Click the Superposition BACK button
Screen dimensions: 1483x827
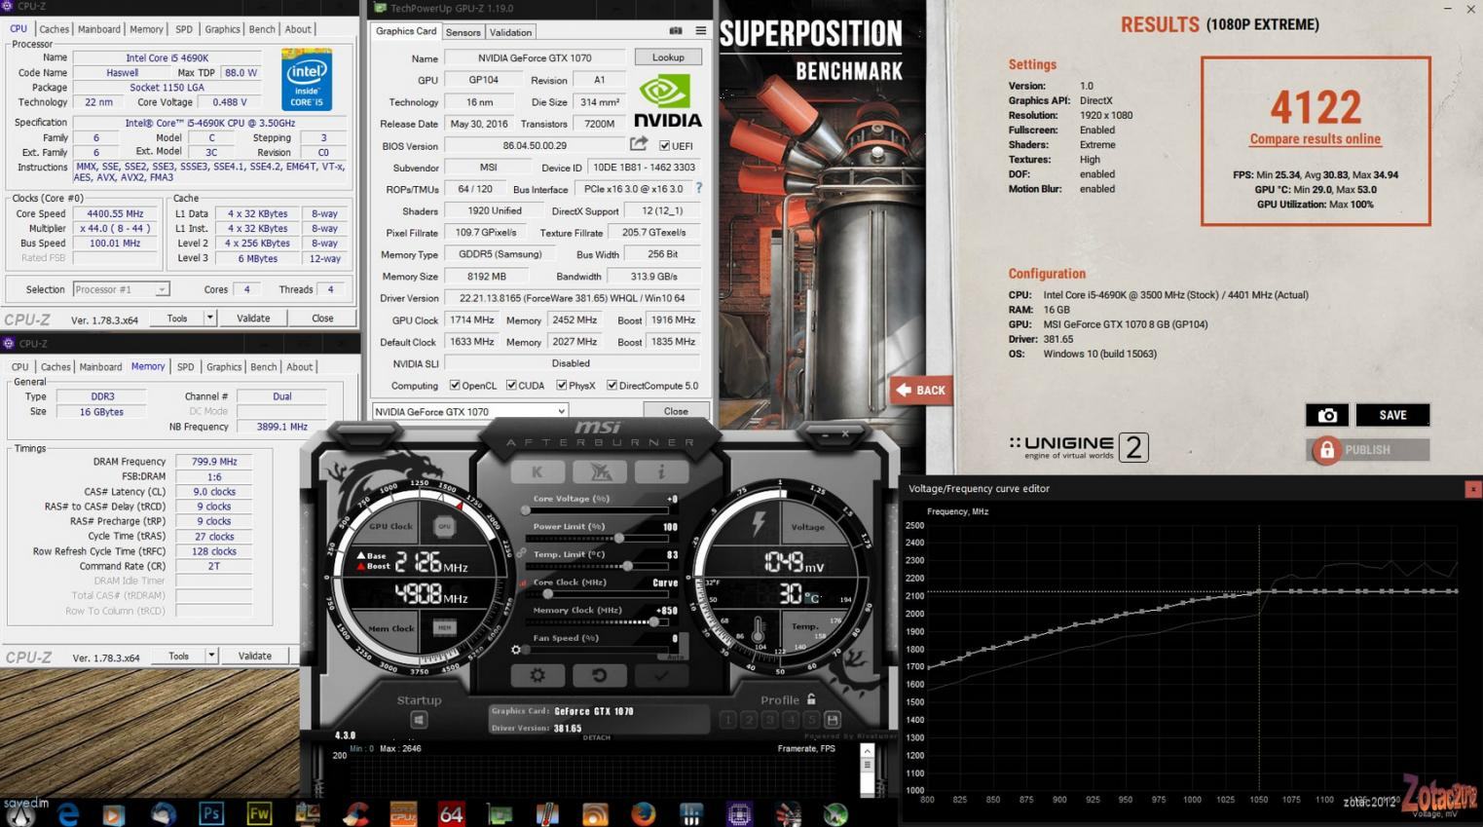pos(921,390)
